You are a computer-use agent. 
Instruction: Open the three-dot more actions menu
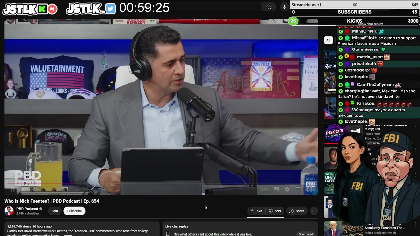pos(314,211)
